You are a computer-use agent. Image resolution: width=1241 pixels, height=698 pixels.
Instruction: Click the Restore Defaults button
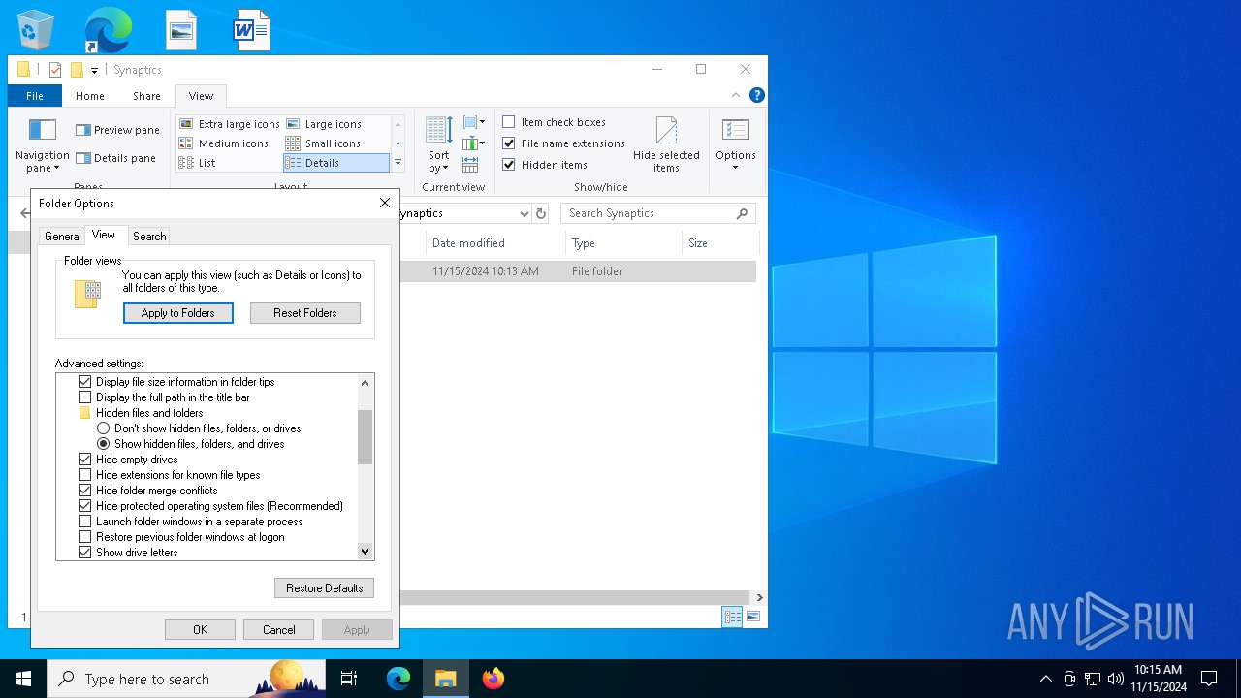(x=324, y=588)
